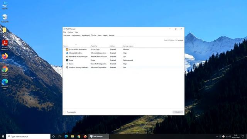Image resolution: width=247 pixels, height=139 pixels.
Task: Select the Microsoft OneDrive cloud icon
Action: click(x=67, y=53)
